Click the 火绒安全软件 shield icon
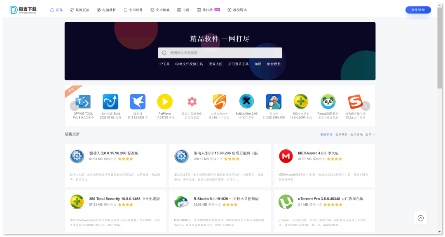Viewport: 445px width, 237px height. pyautogui.click(x=219, y=102)
